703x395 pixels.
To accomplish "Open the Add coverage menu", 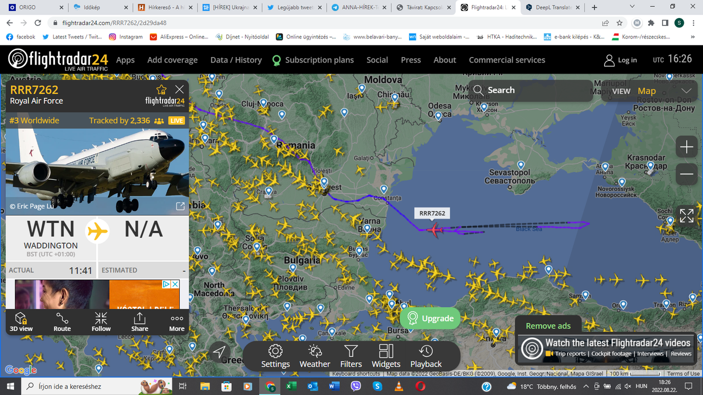I will coord(172,60).
